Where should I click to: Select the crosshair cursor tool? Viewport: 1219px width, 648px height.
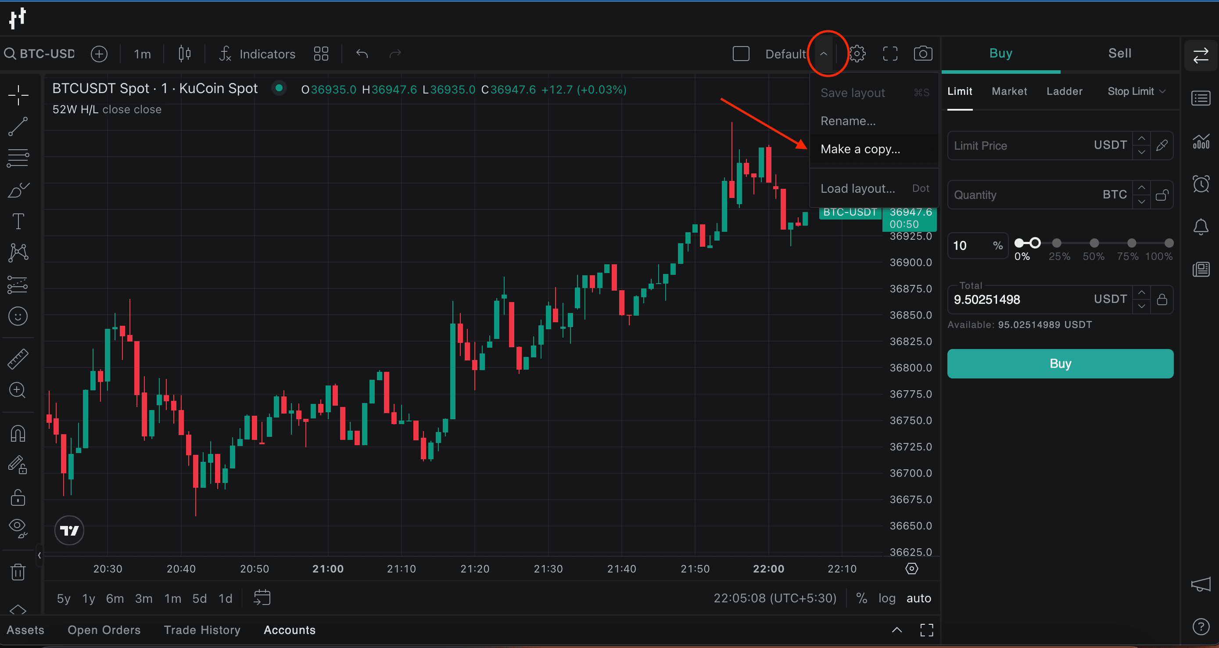point(18,95)
